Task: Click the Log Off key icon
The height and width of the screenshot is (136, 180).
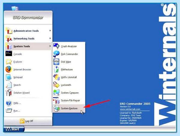Action: point(22,121)
